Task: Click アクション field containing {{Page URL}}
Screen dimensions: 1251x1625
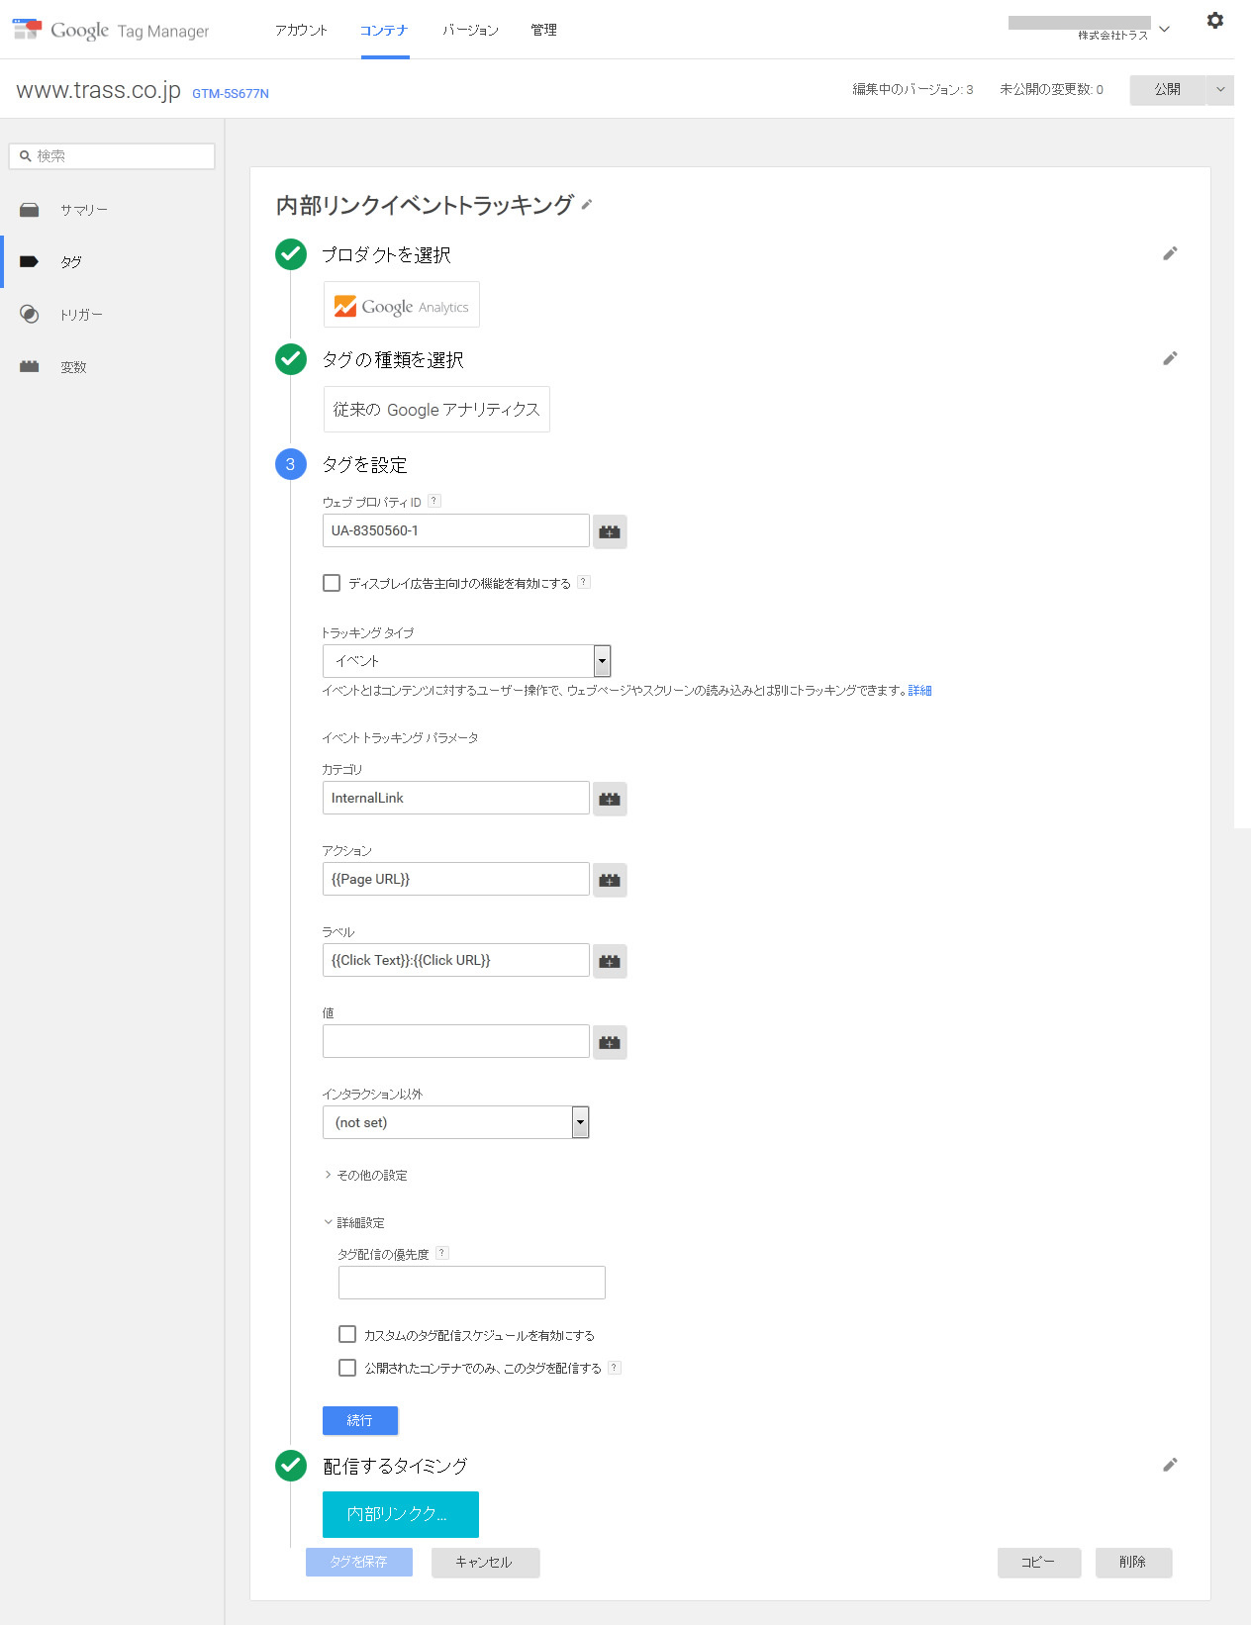Action: coord(456,879)
